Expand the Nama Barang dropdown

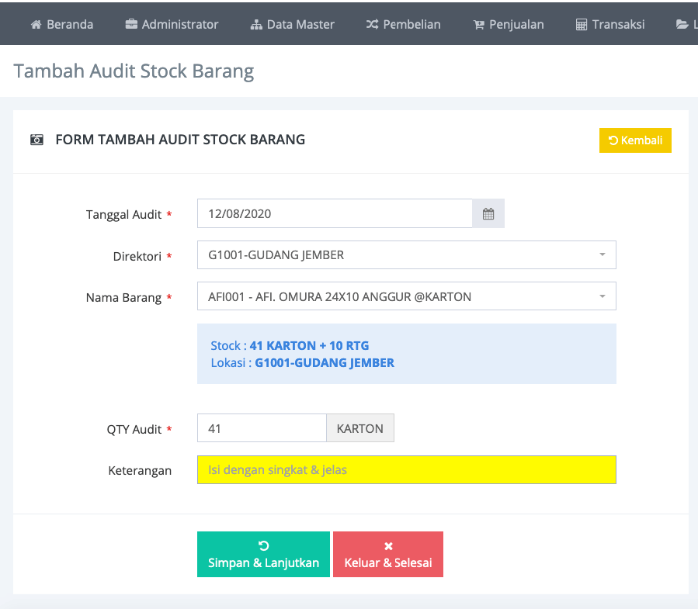406,296
